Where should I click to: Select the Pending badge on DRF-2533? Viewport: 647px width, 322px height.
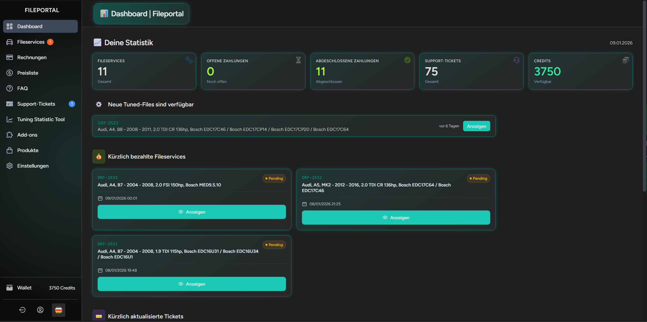tap(274, 178)
